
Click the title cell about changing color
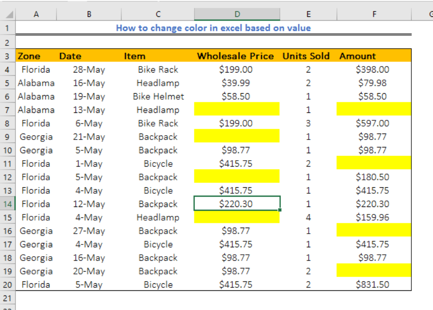(x=214, y=28)
